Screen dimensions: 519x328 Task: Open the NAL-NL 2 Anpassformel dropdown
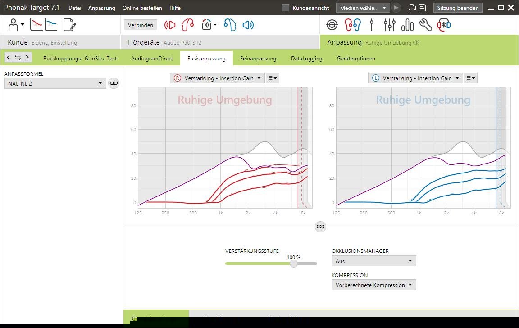55,83
